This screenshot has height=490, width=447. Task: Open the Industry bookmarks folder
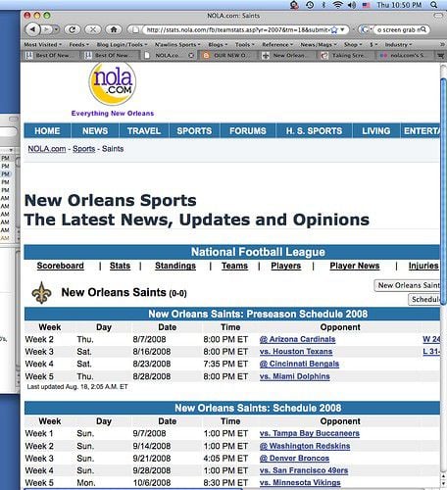(398, 45)
